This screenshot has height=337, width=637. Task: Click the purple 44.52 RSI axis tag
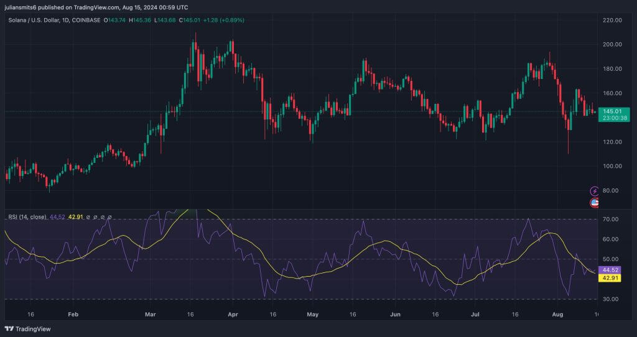click(x=610, y=270)
